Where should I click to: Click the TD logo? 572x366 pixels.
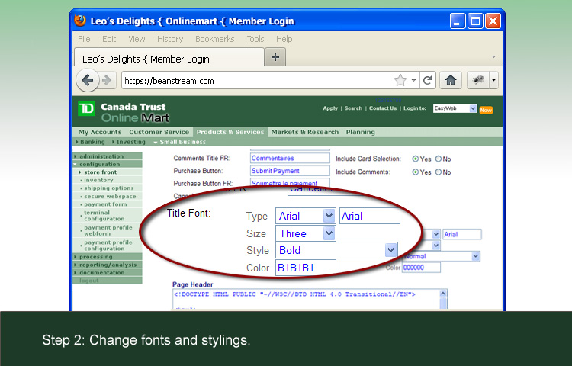86,108
